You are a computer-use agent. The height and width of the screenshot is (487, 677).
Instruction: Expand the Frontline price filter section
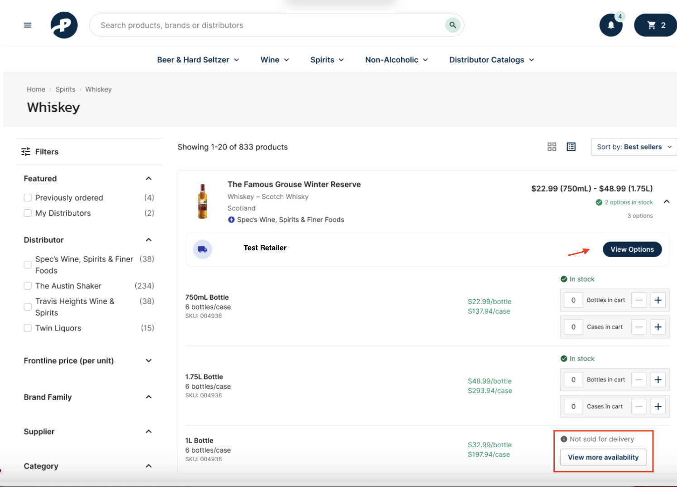[148, 361]
